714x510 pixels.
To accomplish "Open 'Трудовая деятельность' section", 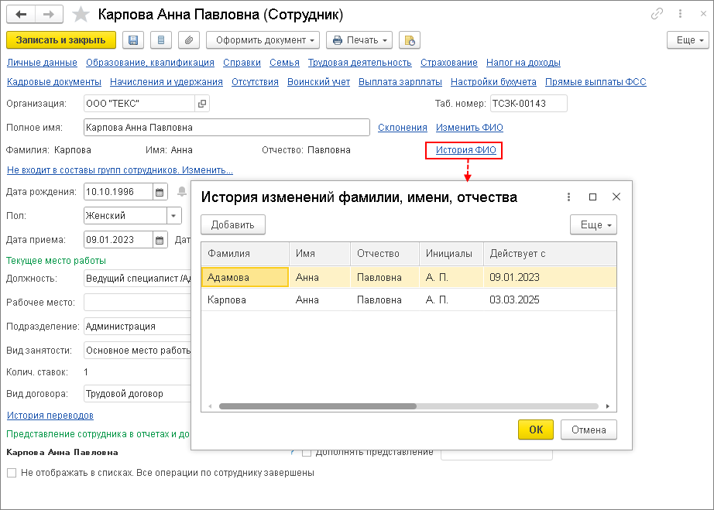I will (360, 63).
